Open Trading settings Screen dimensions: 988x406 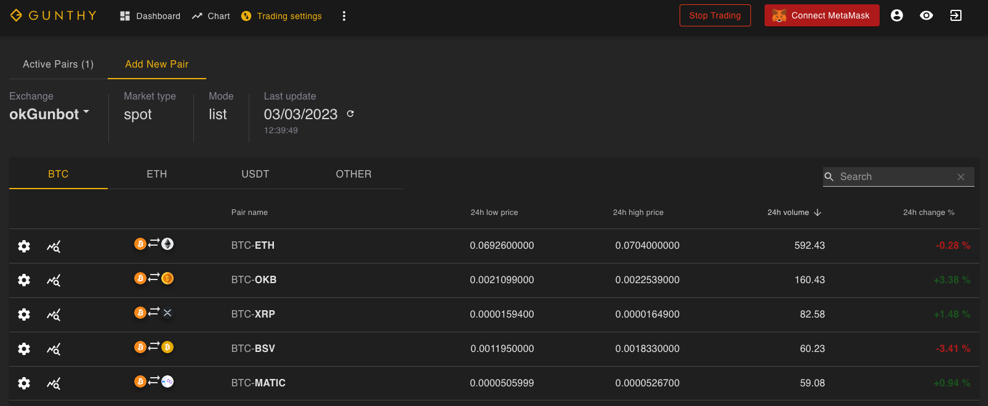click(281, 16)
